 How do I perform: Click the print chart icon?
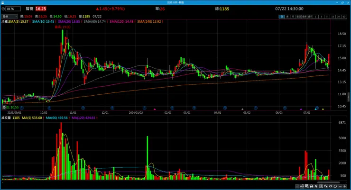click(x=312, y=186)
